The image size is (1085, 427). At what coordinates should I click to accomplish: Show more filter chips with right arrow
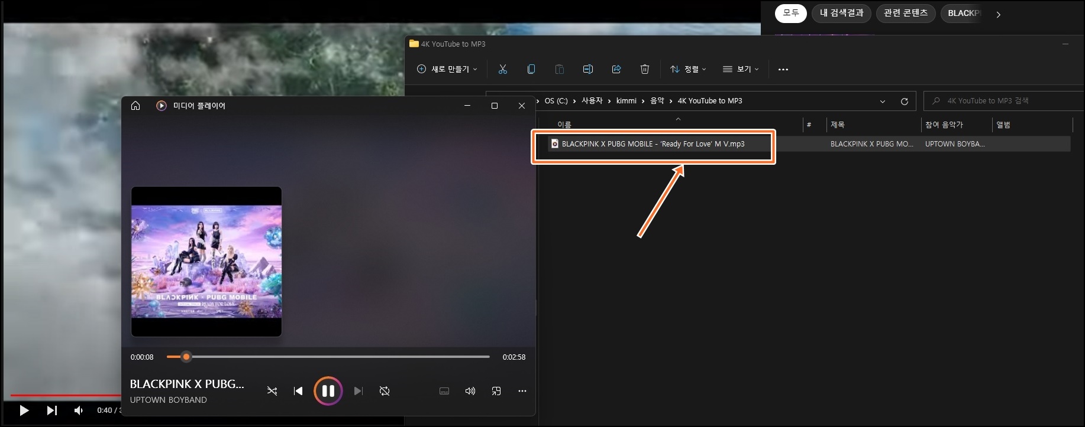click(x=998, y=14)
